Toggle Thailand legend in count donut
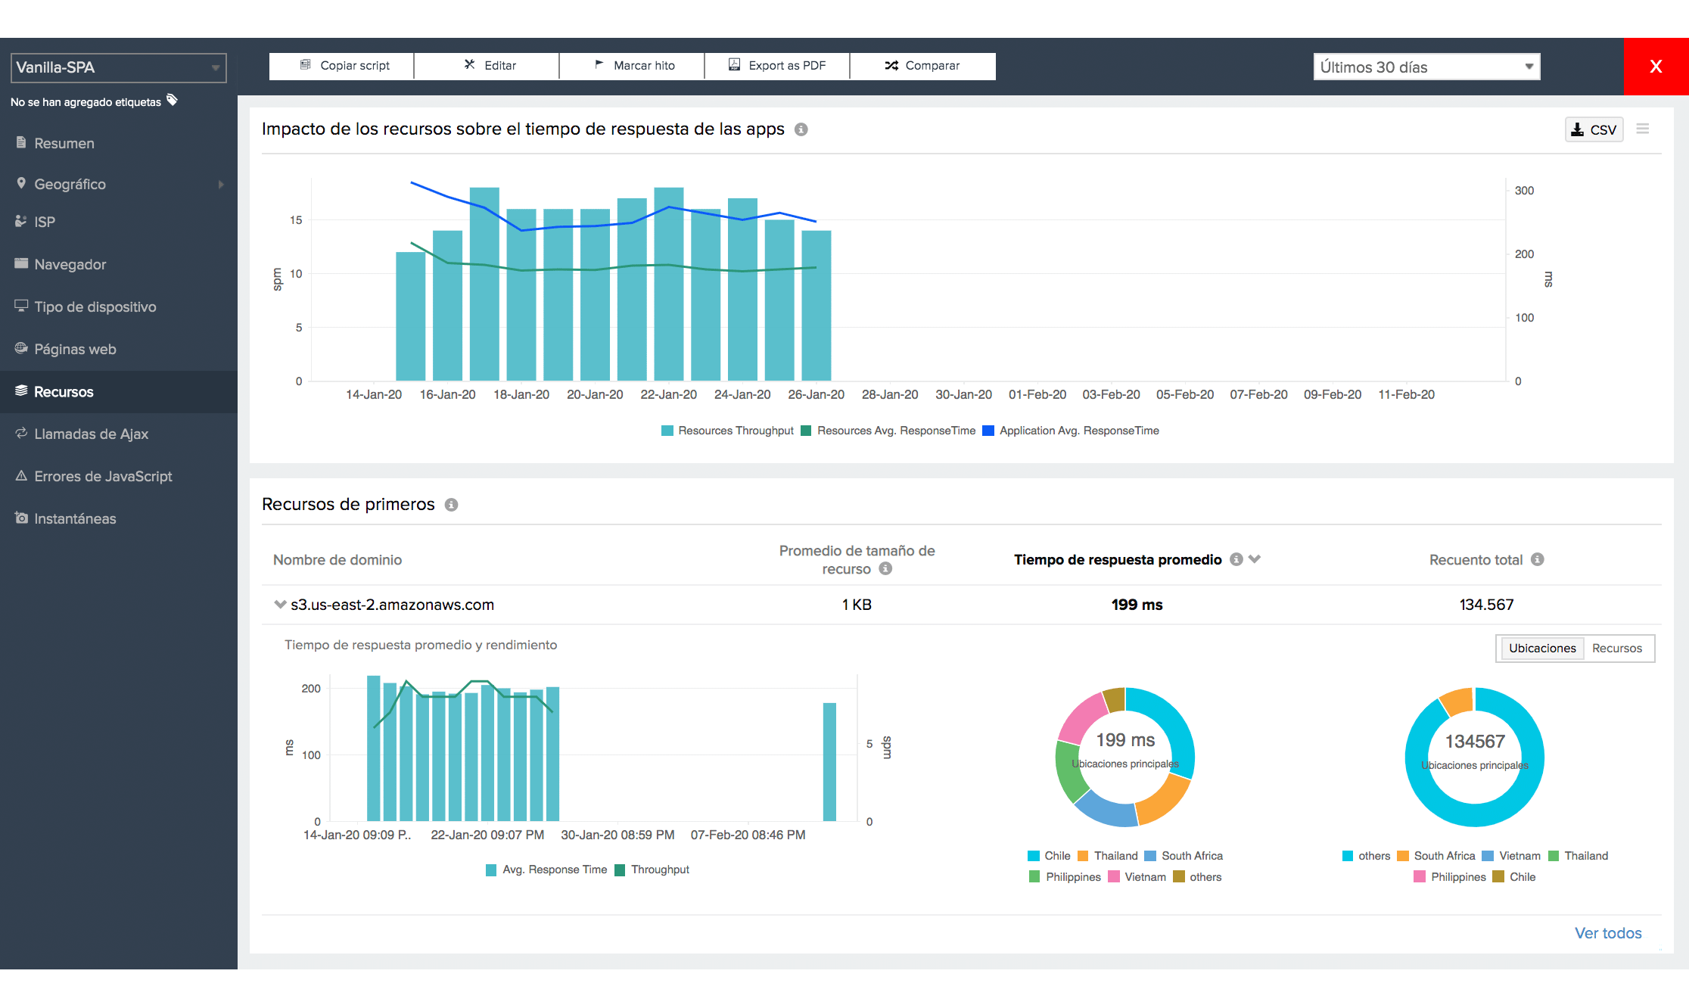Image resolution: width=1689 pixels, height=1008 pixels. (x=1579, y=856)
